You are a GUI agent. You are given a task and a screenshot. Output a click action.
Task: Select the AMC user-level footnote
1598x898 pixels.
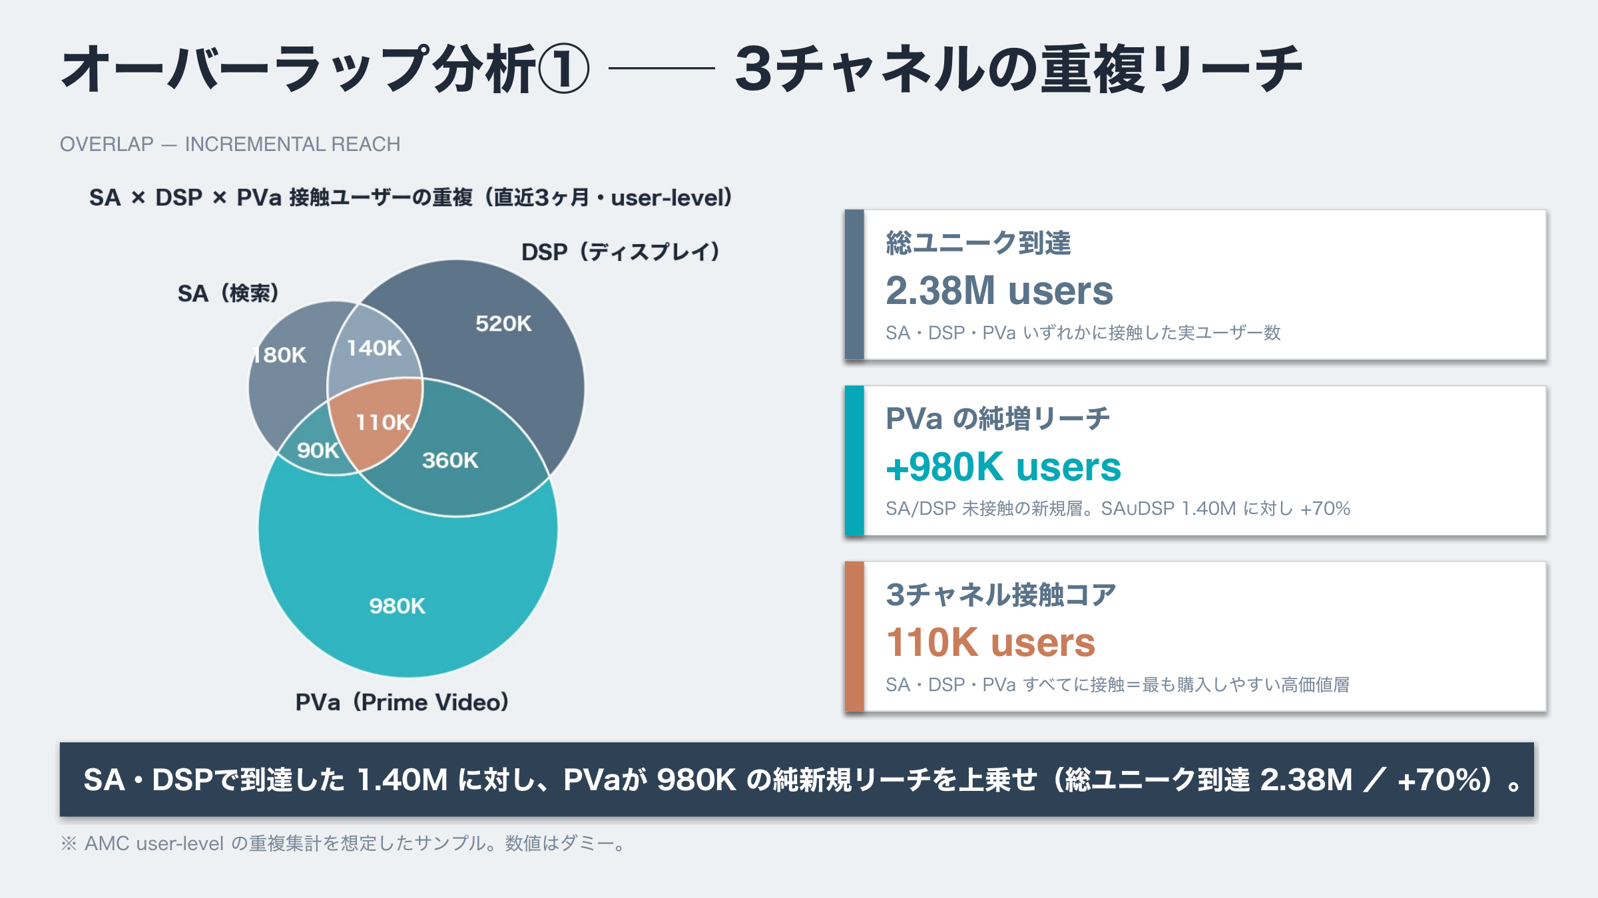click(344, 843)
